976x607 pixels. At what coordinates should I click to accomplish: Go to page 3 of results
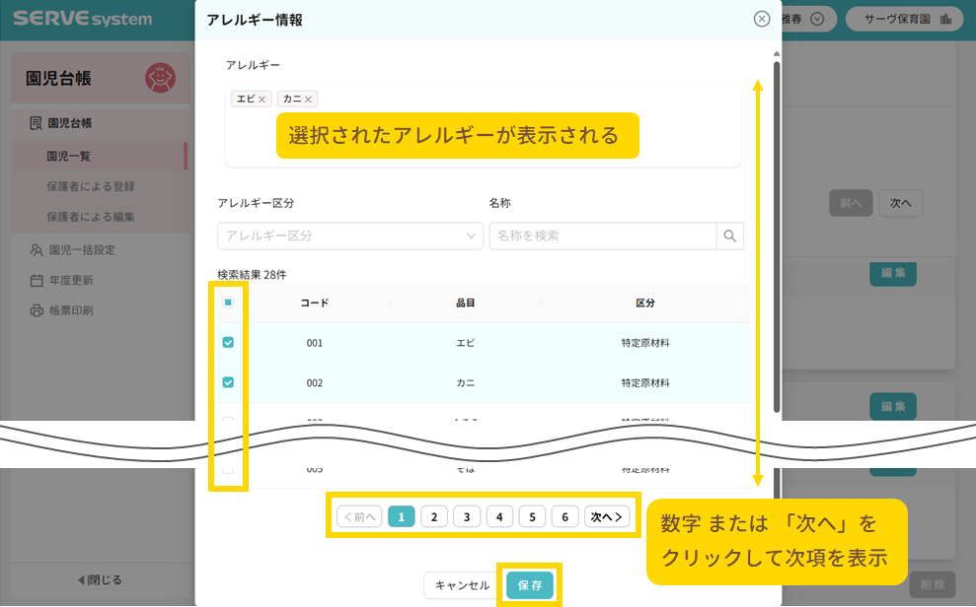point(467,516)
